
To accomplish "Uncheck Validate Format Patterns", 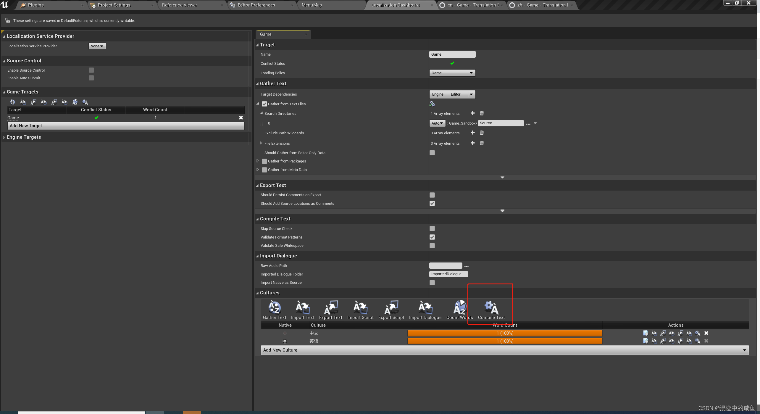I will [x=432, y=237].
